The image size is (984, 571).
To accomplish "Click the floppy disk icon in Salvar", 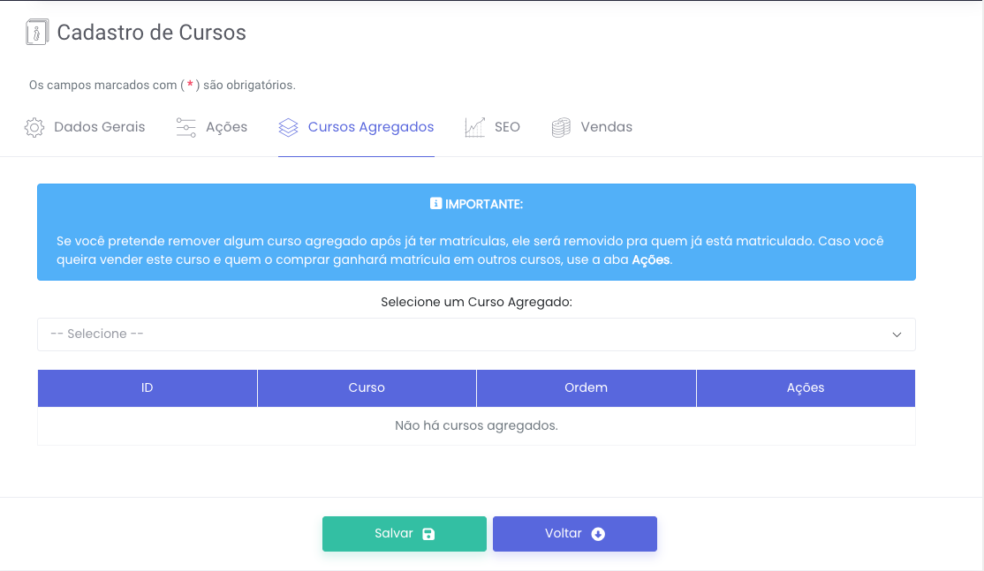I will pyautogui.click(x=428, y=534).
